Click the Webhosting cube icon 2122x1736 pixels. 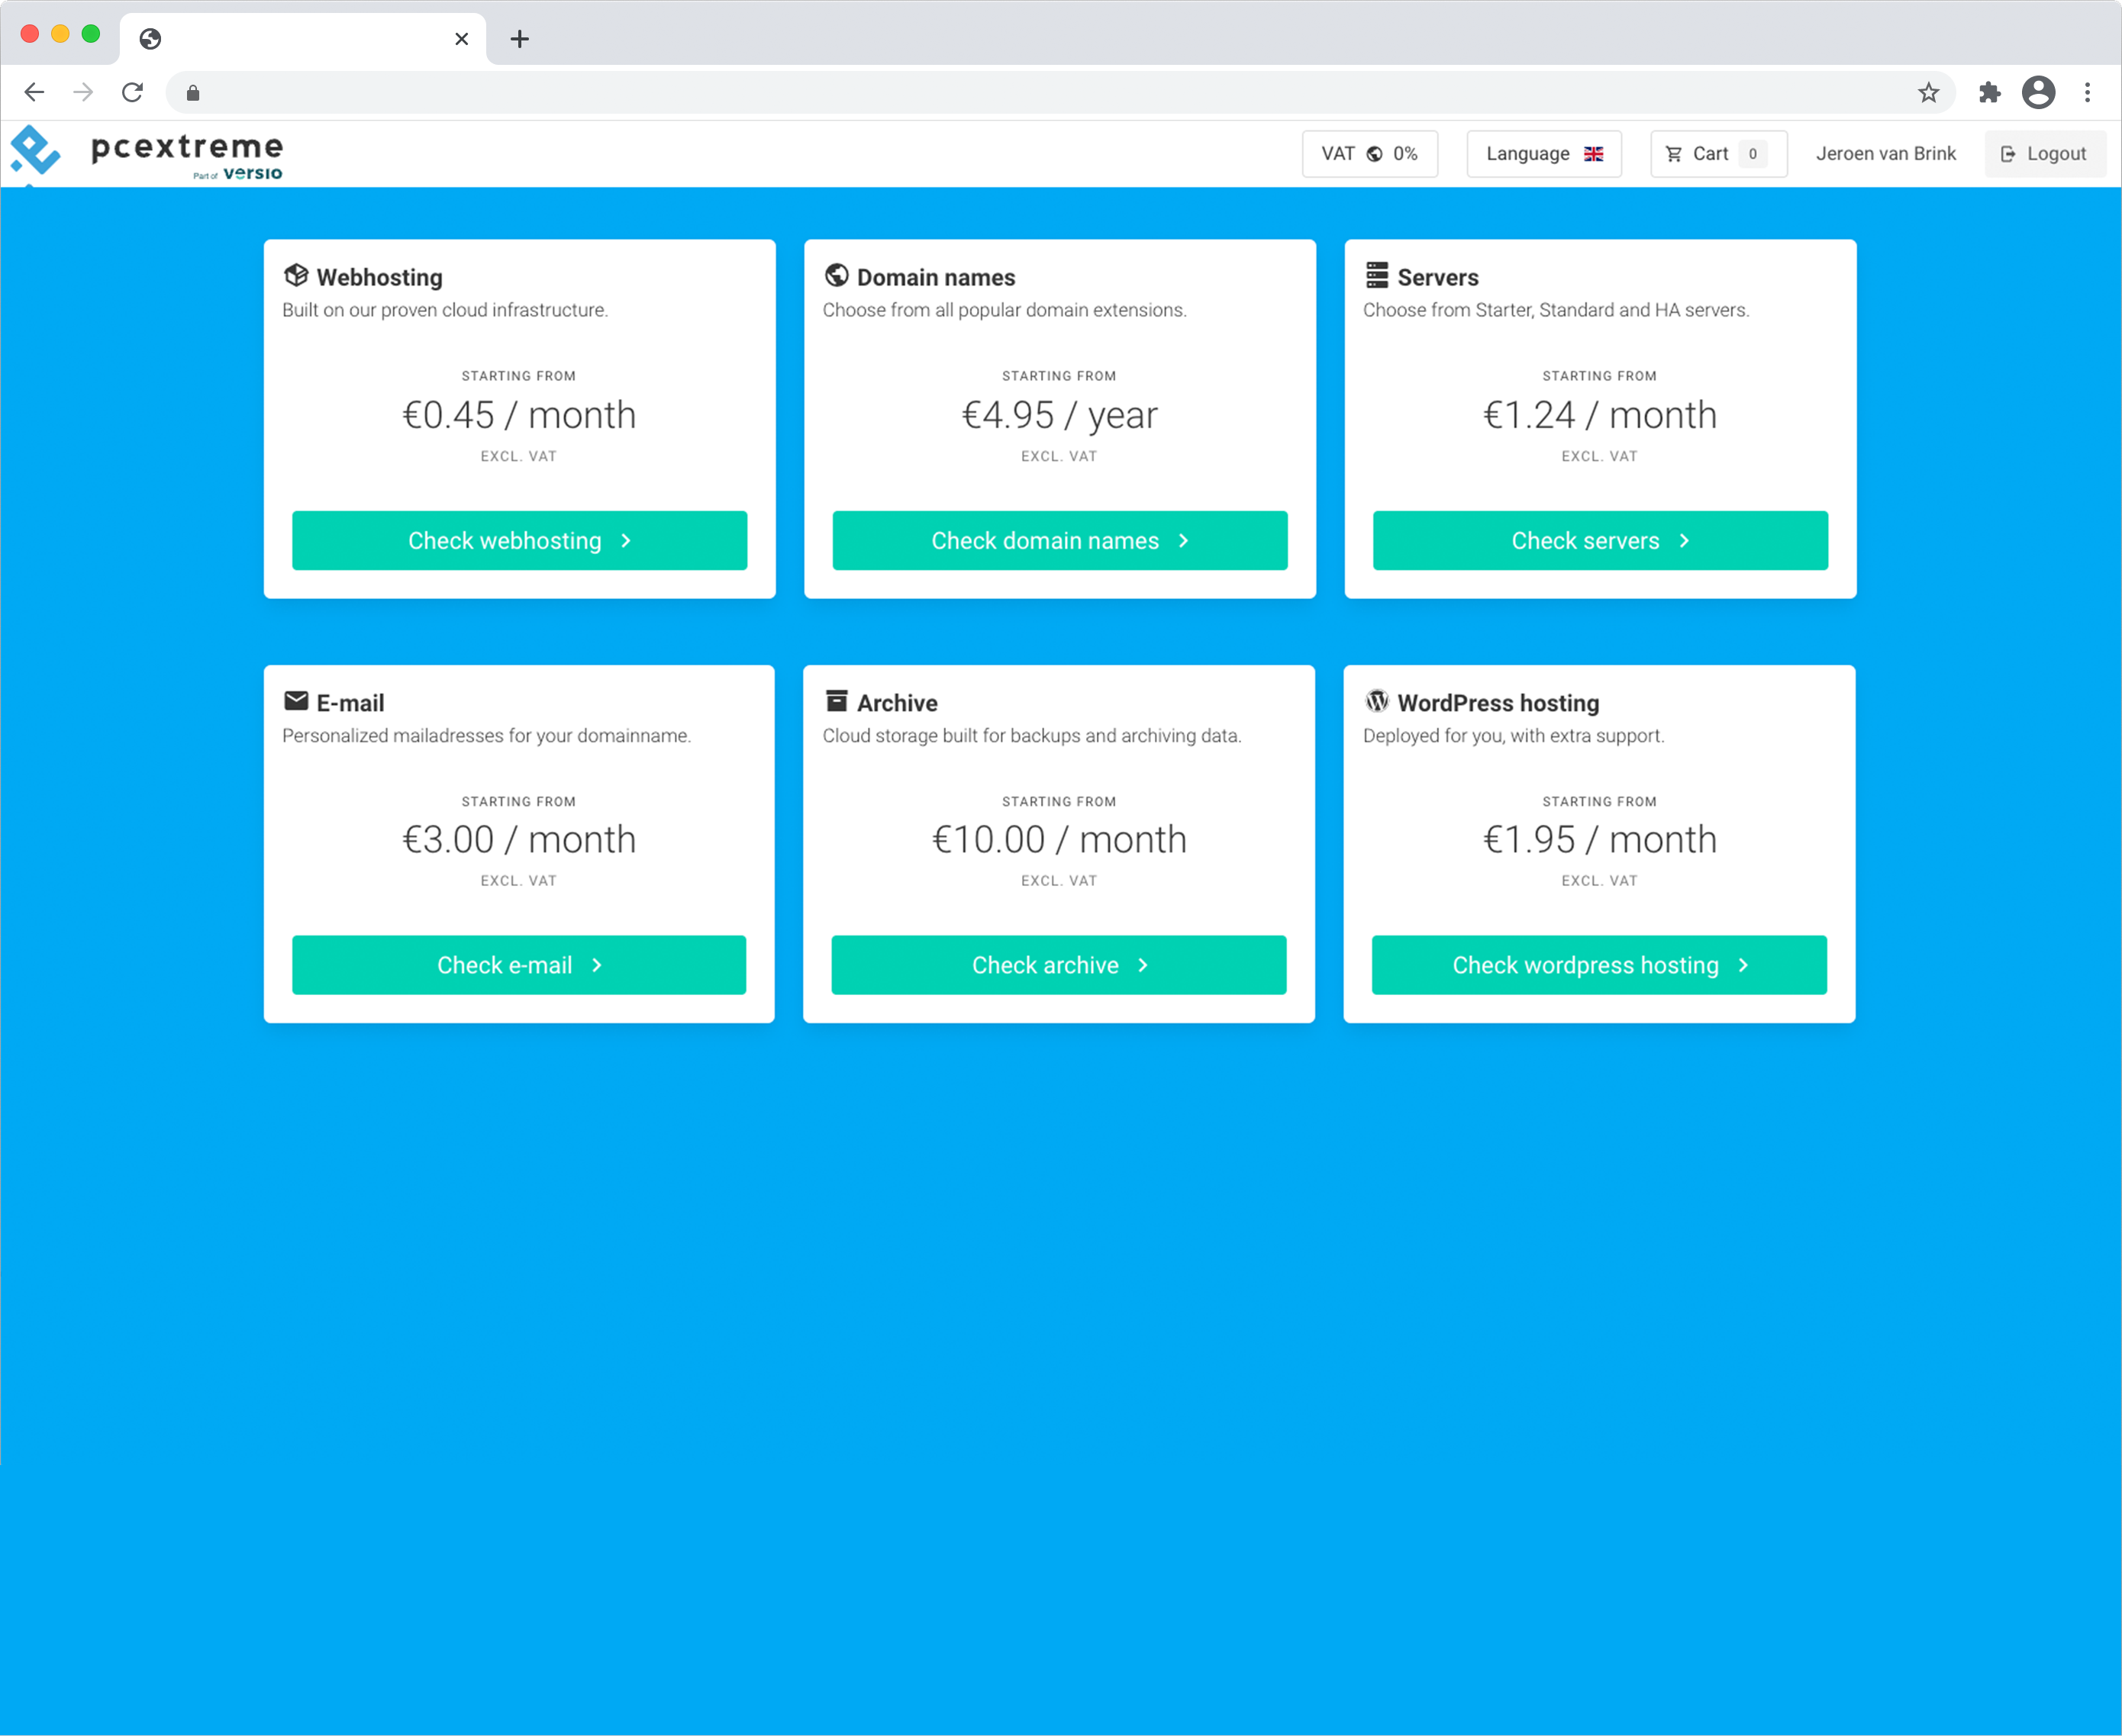click(296, 275)
